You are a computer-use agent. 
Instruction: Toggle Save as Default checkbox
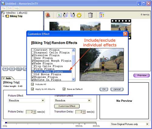(64, 89)
